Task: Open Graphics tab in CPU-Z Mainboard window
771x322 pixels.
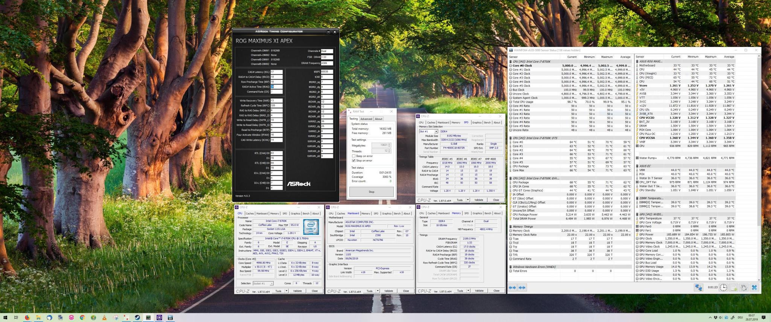Action: point(387,213)
